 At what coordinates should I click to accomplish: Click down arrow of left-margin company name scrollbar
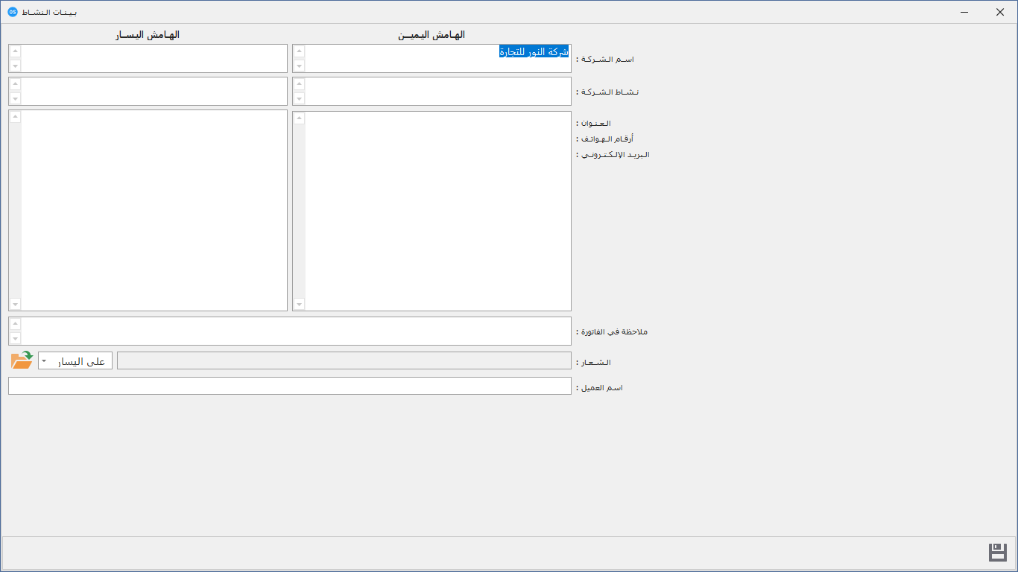tap(15, 66)
